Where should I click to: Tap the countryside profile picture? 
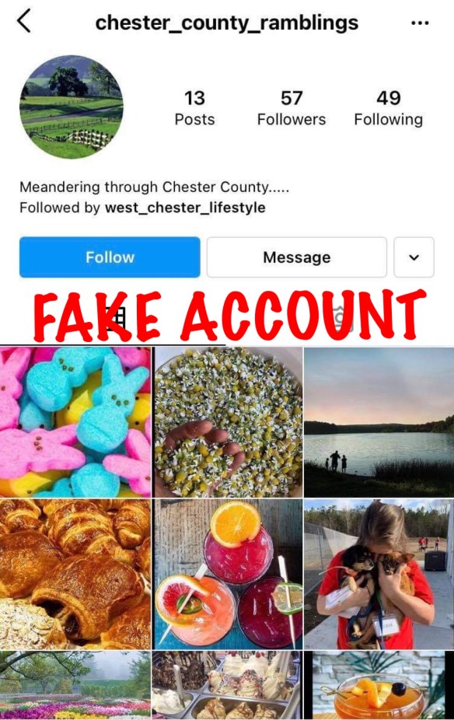click(x=72, y=107)
